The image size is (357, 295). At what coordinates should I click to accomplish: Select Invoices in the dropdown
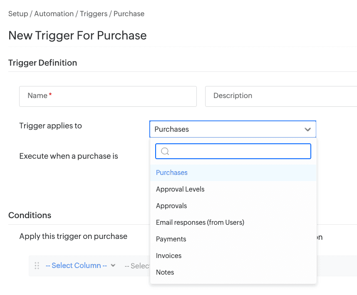click(x=169, y=256)
